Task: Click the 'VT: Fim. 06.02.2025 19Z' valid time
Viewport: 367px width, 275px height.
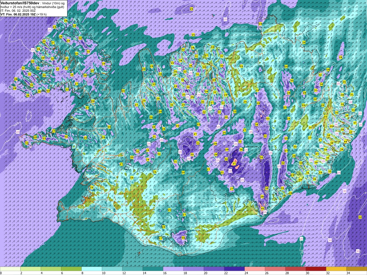Action: click(18, 14)
